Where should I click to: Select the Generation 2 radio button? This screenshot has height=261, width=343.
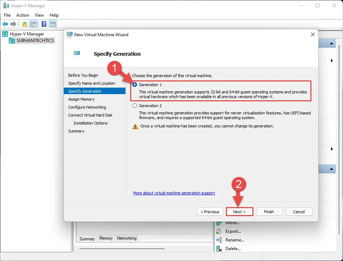click(x=135, y=105)
